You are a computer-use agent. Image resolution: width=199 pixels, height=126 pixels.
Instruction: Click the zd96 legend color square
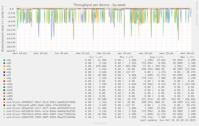coord(4,99)
